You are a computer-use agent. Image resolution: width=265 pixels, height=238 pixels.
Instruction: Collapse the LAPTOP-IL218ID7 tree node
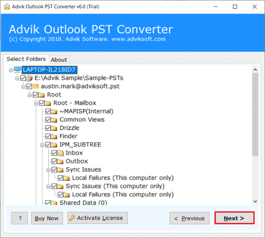pos(11,70)
